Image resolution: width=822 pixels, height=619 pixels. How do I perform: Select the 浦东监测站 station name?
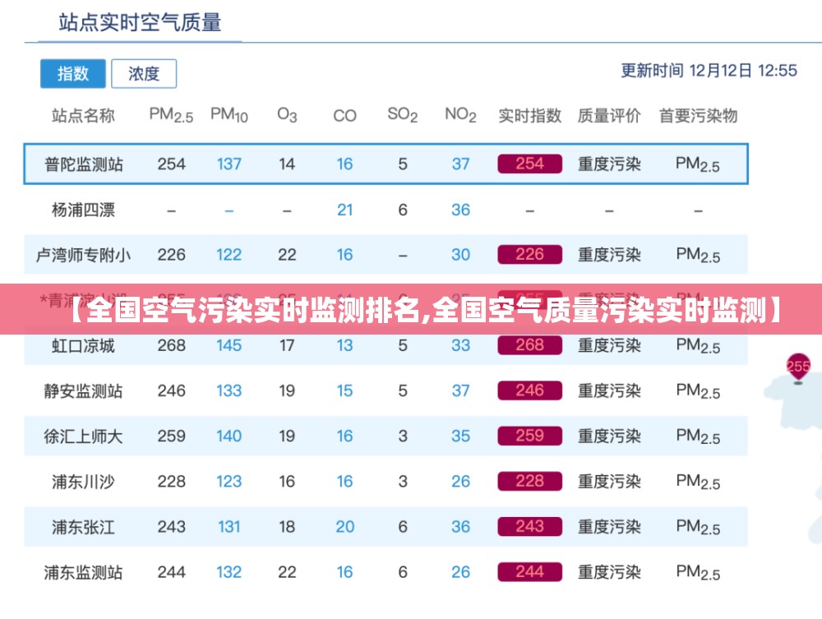pyautogui.click(x=83, y=572)
